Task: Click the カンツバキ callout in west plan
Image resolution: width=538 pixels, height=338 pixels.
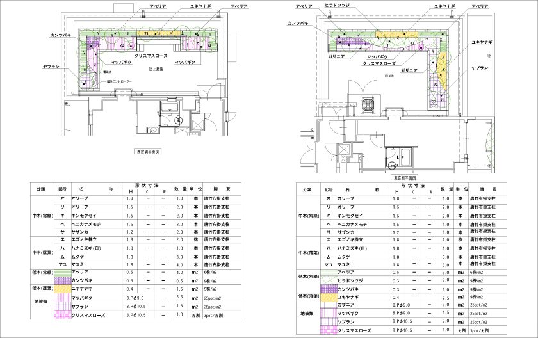Action: pyautogui.click(x=61, y=35)
